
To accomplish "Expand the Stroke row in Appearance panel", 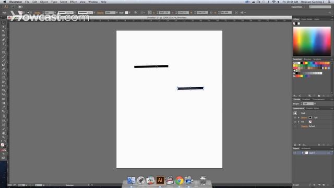I will 299,118.
